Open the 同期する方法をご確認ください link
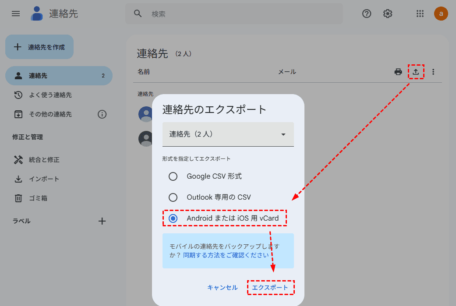 (x=226, y=255)
